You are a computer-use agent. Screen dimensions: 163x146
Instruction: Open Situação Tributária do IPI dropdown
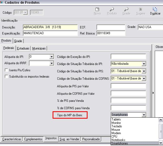click(x=144, y=64)
